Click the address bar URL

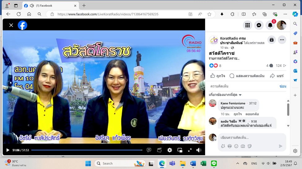click(108, 14)
